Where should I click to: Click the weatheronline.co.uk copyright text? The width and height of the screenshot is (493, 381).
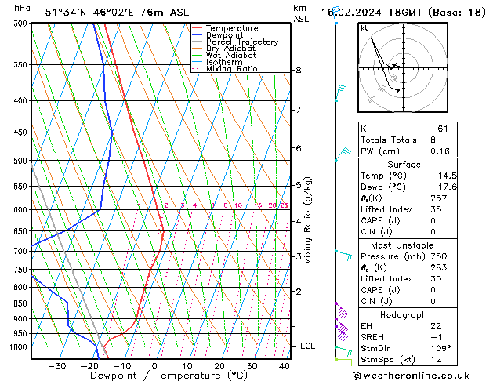(411, 376)
